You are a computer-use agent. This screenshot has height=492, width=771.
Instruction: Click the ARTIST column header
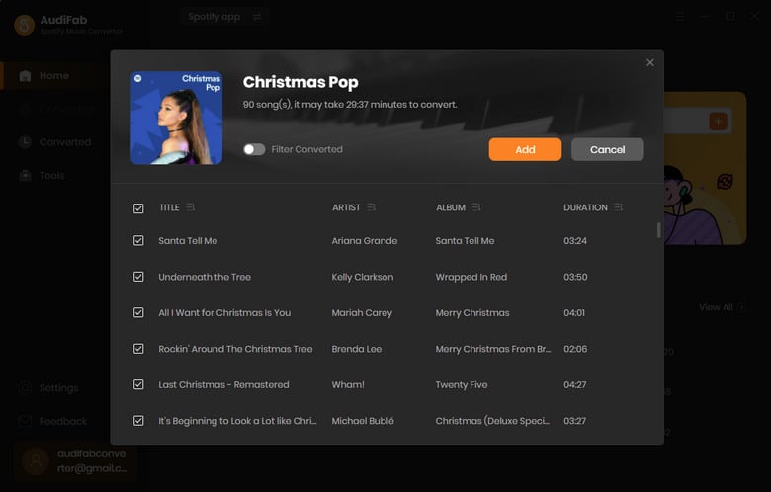(x=346, y=207)
